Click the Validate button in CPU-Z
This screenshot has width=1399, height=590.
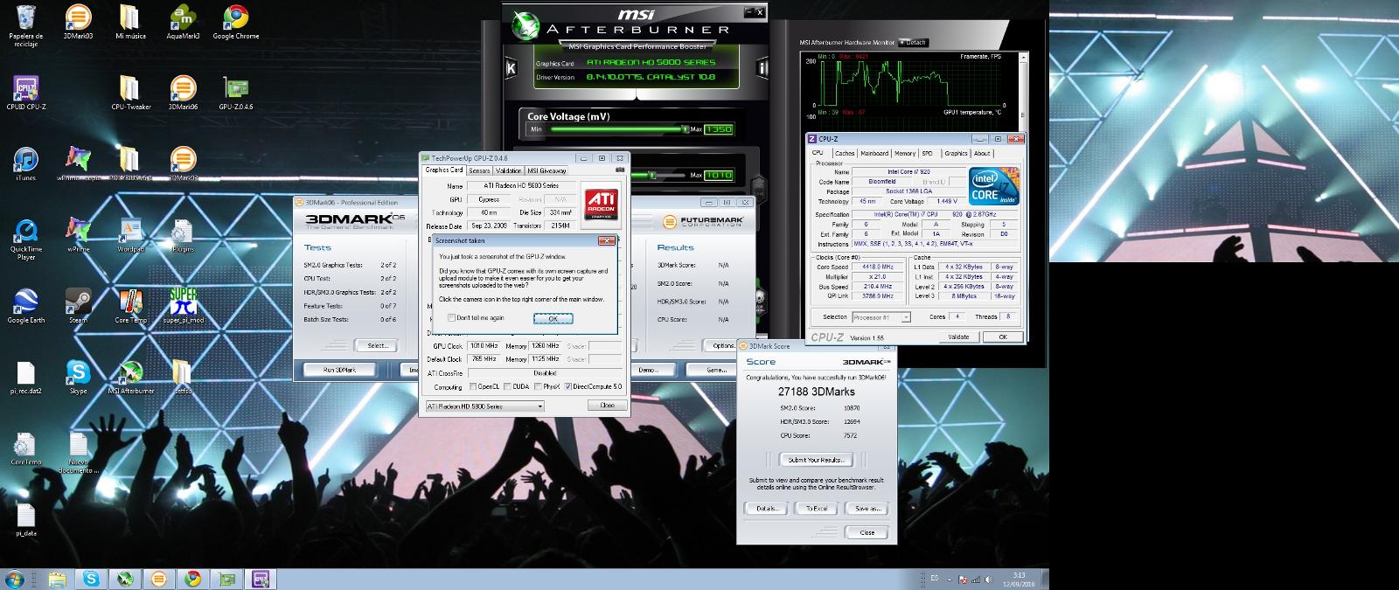click(958, 337)
